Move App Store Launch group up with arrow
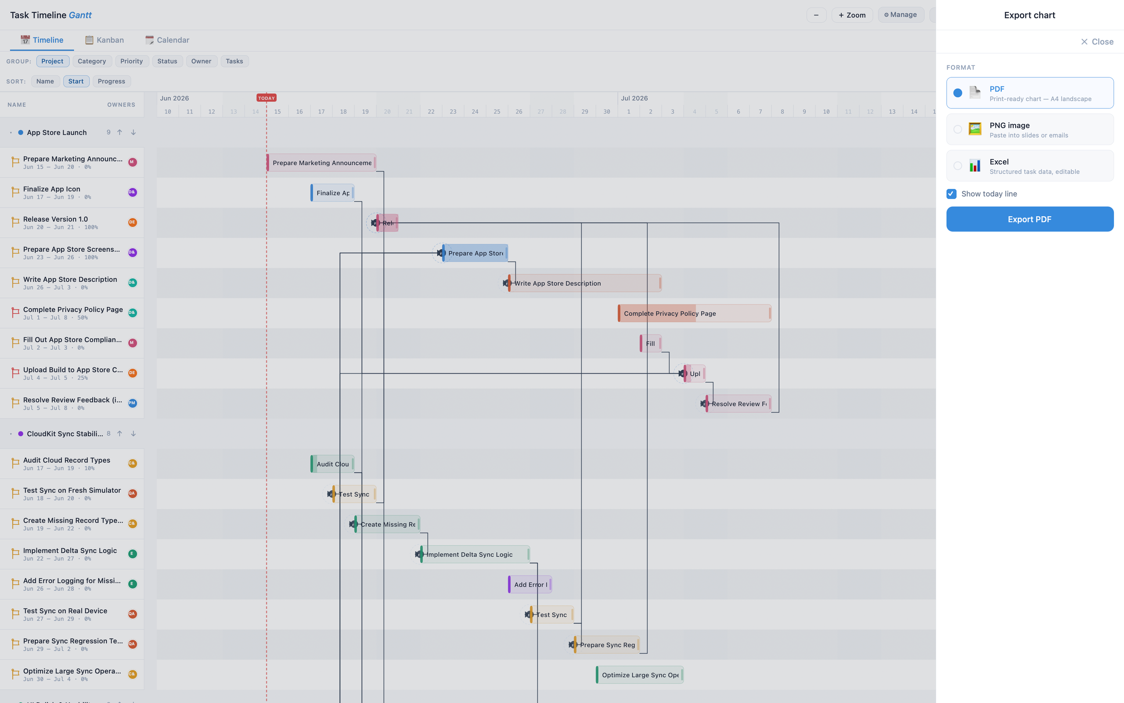1124x703 pixels. click(x=120, y=133)
